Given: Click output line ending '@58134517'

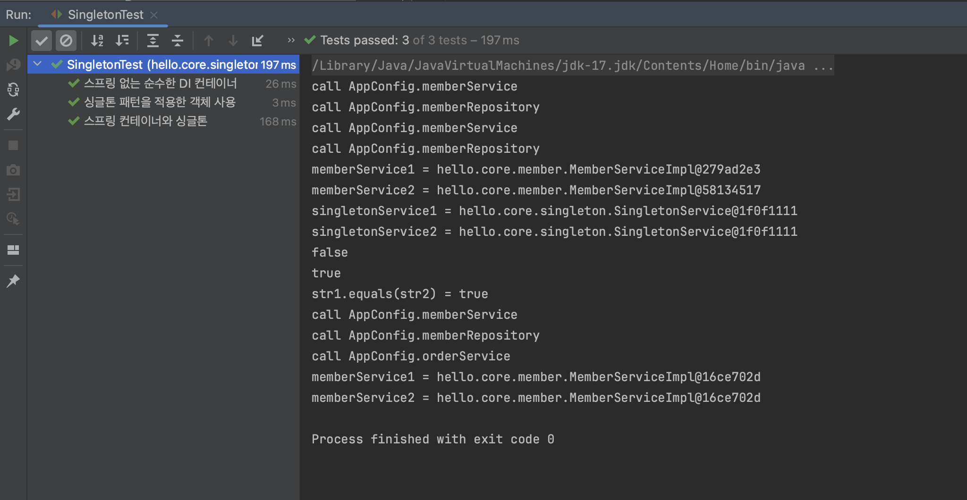Looking at the screenshot, I should tap(536, 190).
